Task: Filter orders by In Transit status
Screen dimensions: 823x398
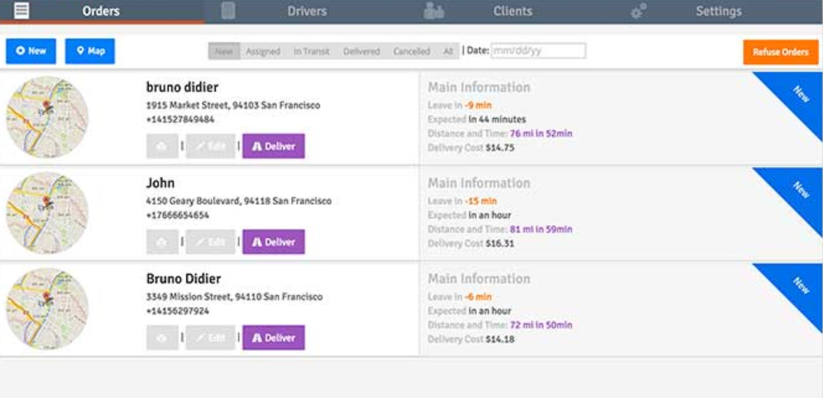Action: coord(311,51)
